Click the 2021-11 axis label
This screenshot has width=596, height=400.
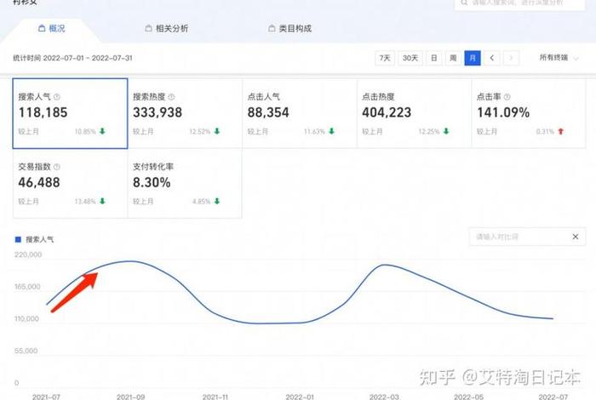pyautogui.click(x=215, y=397)
